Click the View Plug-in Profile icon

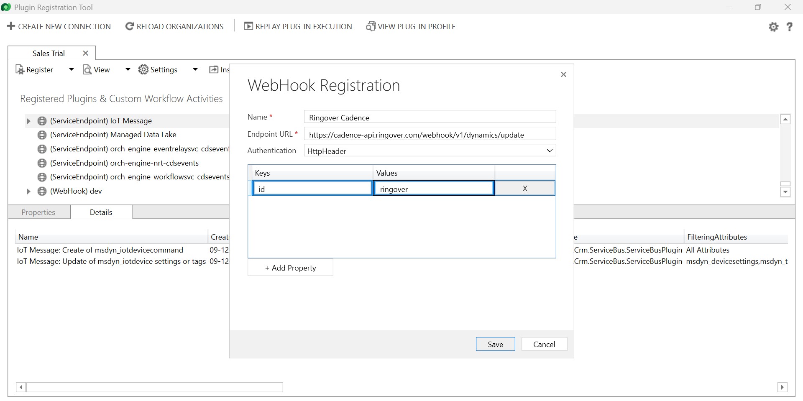(371, 26)
